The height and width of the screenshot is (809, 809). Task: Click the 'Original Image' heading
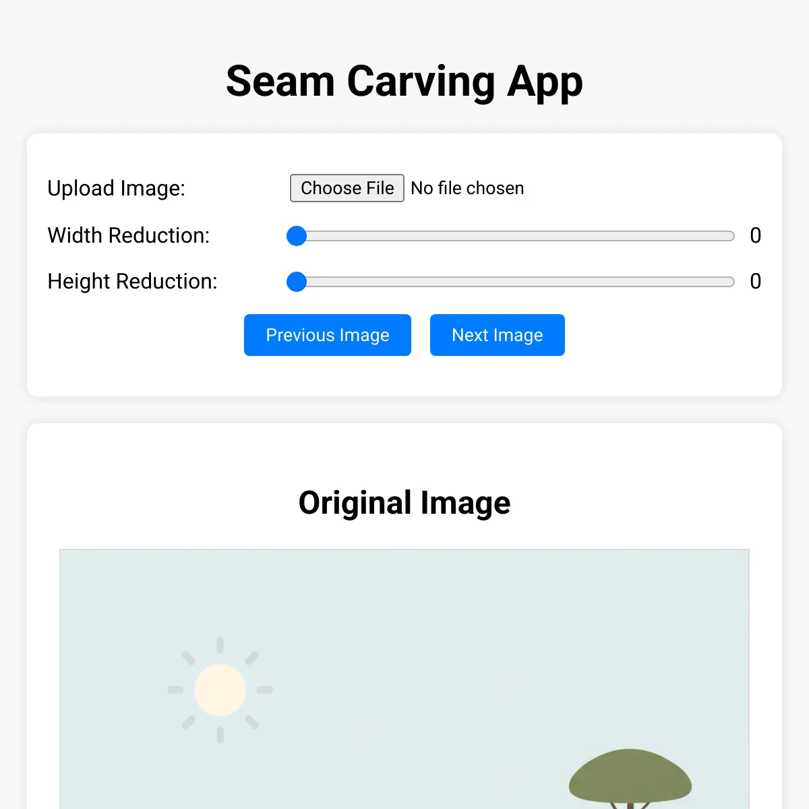[x=404, y=503]
